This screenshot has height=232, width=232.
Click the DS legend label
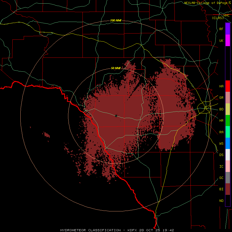[221, 155]
